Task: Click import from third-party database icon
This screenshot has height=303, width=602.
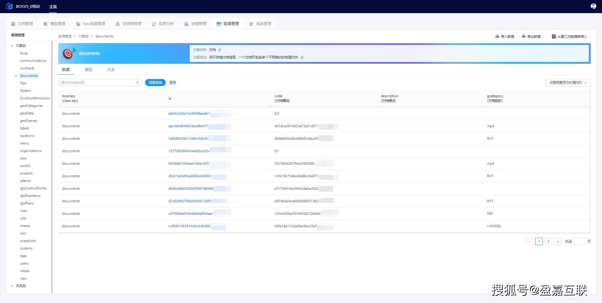Action: [x=554, y=36]
